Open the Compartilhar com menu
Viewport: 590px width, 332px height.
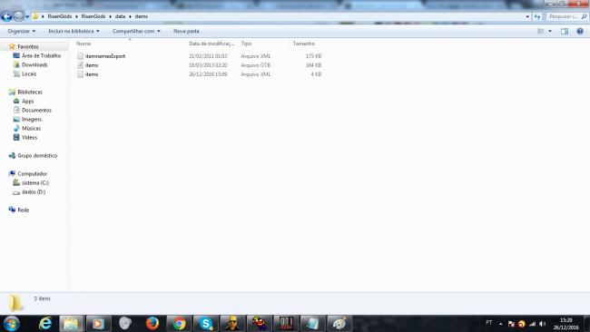tap(136, 31)
